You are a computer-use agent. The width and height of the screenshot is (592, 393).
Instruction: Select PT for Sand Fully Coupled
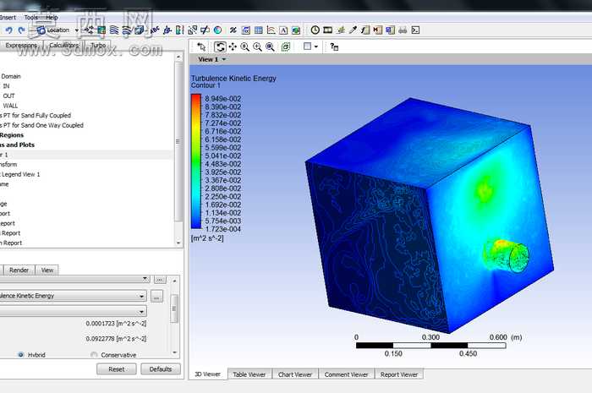pyautogui.click(x=36, y=116)
